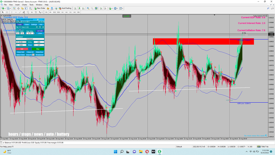Open the Charts menu

click(24, 4)
